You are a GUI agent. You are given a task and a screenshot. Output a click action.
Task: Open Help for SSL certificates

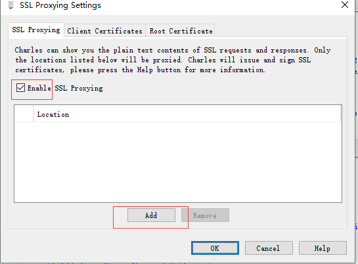(x=323, y=248)
